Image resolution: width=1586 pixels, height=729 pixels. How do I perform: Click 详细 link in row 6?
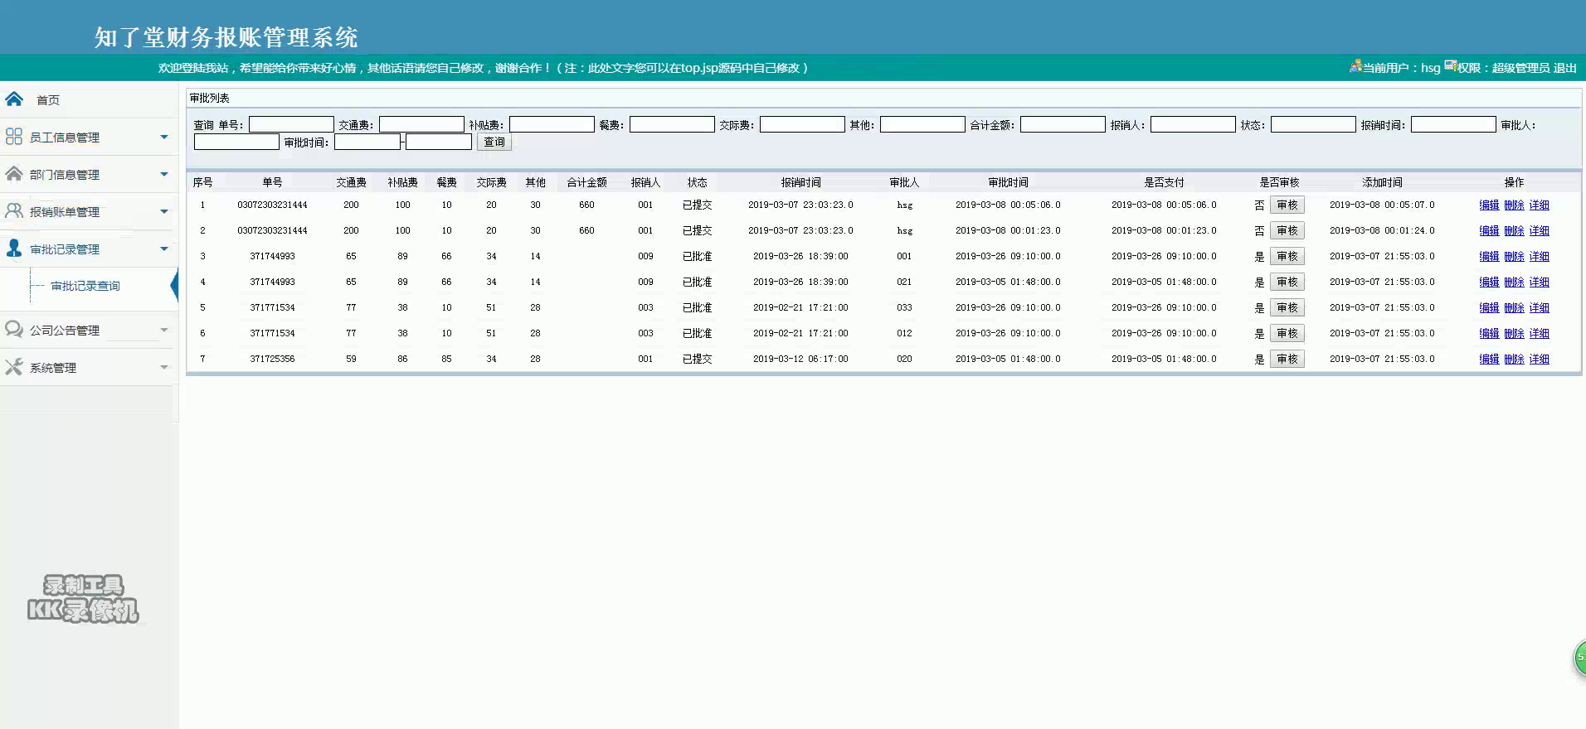[x=1539, y=333]
